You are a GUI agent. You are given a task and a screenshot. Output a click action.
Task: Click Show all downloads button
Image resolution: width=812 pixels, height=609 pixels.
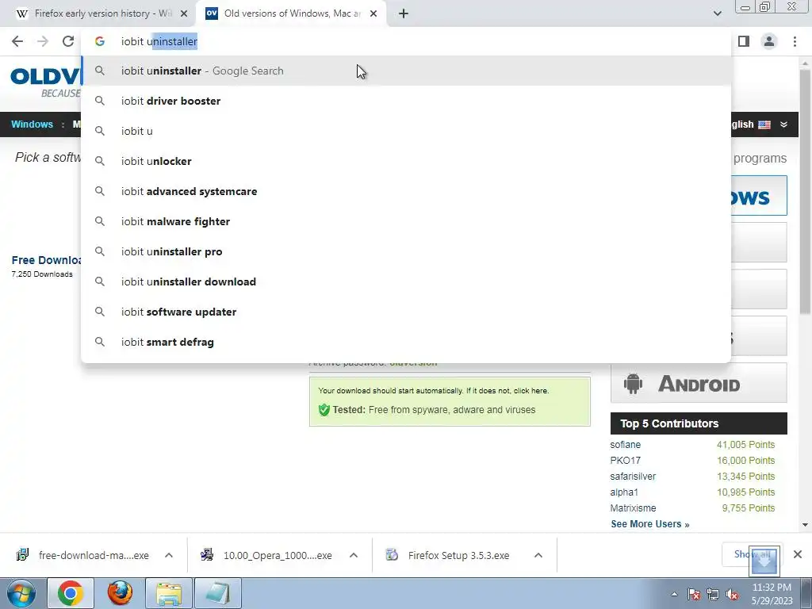752,554
